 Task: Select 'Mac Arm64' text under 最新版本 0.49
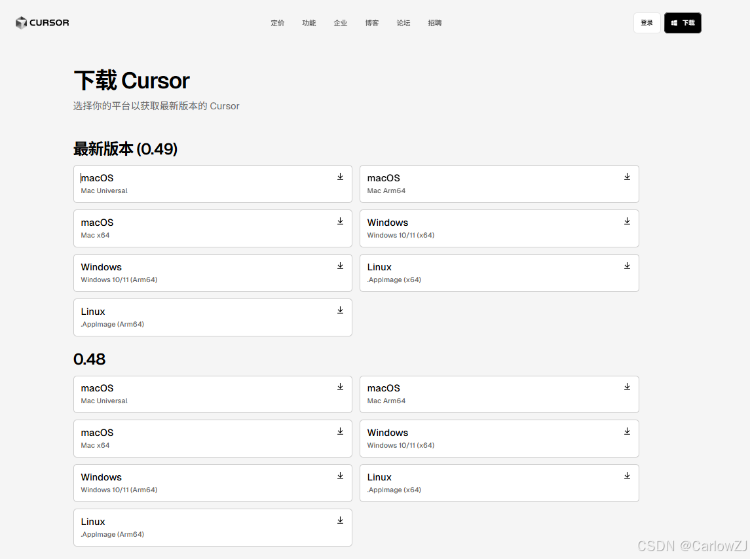tap(386, 190)
